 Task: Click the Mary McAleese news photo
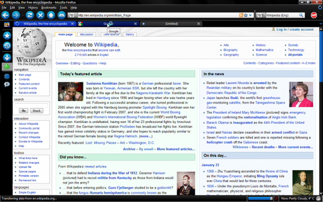[301, 94]
